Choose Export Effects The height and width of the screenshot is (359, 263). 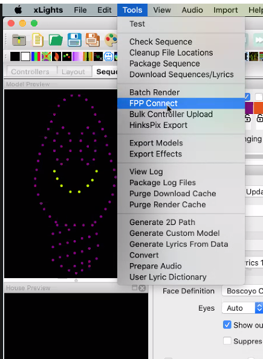tap(181, 154)
